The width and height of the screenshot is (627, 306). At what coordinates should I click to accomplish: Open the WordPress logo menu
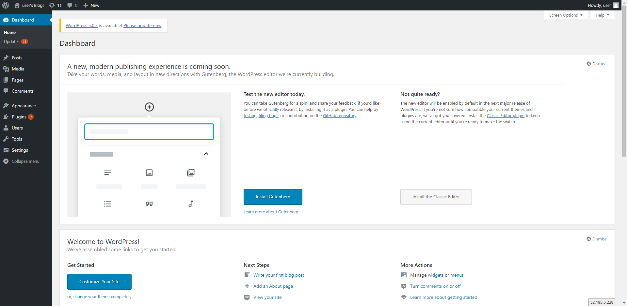click(6, 5)
